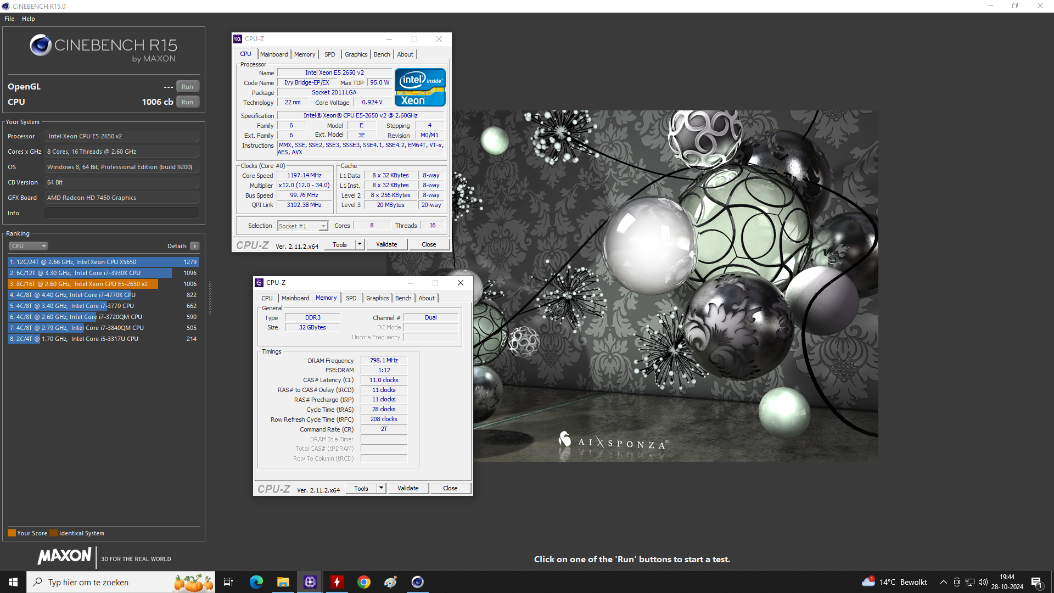Open the clock showing 19:44

(x=1007, y=582)
